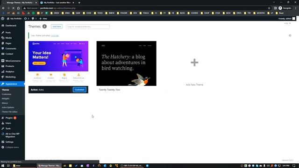
Task: Click the Settings icon in sidebar
Action: pyautogui.click(x=3, y=142)
